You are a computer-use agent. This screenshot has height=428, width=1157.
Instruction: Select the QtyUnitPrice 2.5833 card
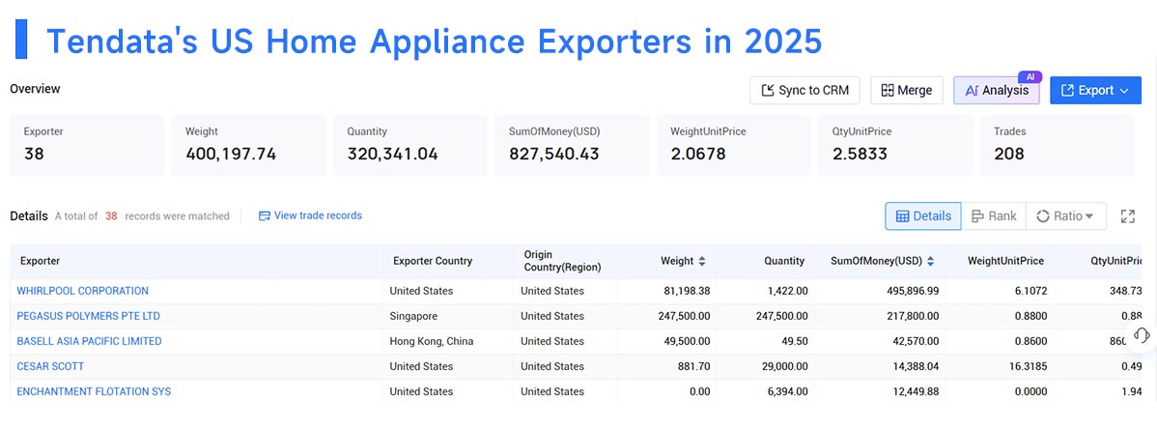point(895,145)
